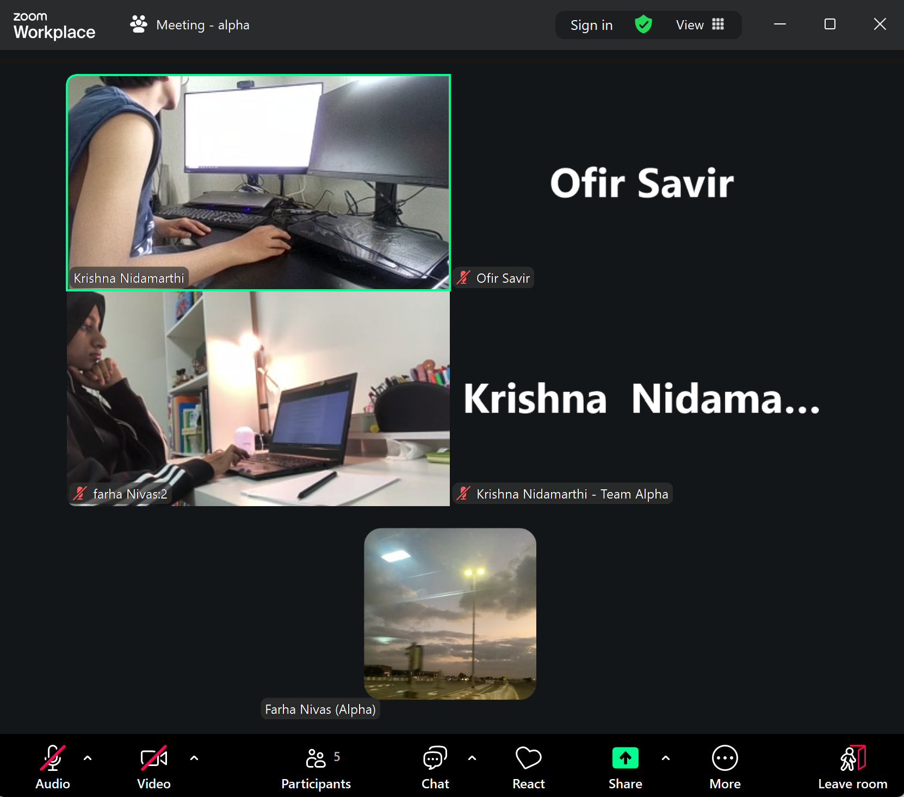Image resolution: width=904 pixels, height=797 pixels.
Task: Unmute microphone using the Audio button
Action: pos(53,758)
